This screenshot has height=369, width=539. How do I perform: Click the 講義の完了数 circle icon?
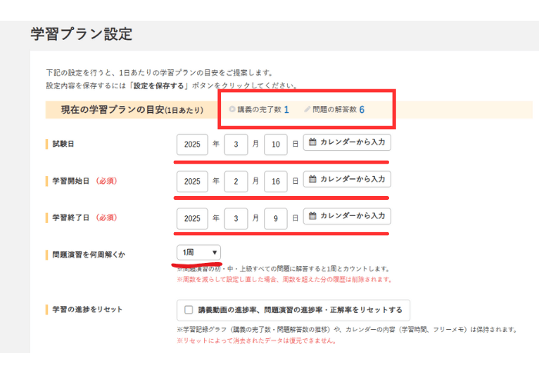click(232, 109)
